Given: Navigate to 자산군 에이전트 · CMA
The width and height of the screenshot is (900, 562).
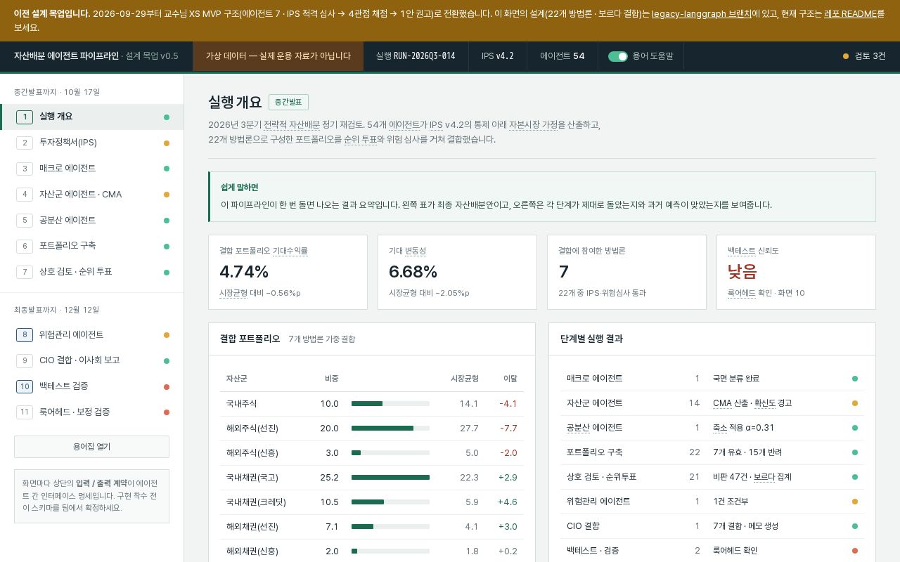Looking at the screenshot, I should click(91, 195).
